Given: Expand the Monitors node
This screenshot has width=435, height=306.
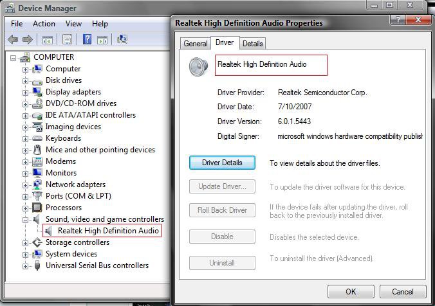Looking at the screenshot, I should (25, 174).
